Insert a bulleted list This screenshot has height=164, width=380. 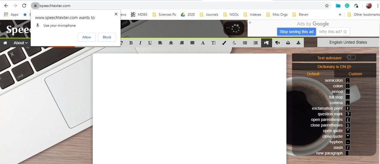(x=245, y=43)
